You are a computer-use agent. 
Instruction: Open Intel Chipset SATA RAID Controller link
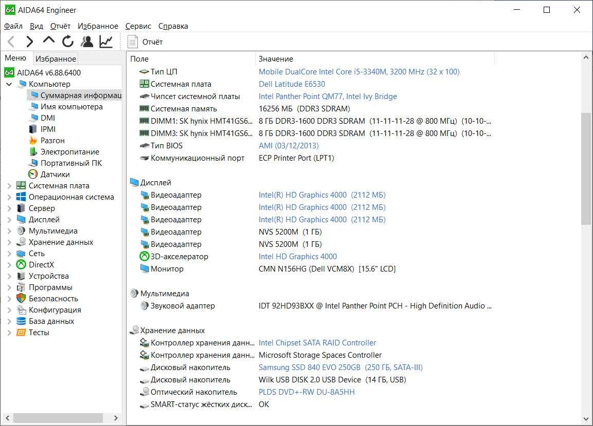(317, 343)
